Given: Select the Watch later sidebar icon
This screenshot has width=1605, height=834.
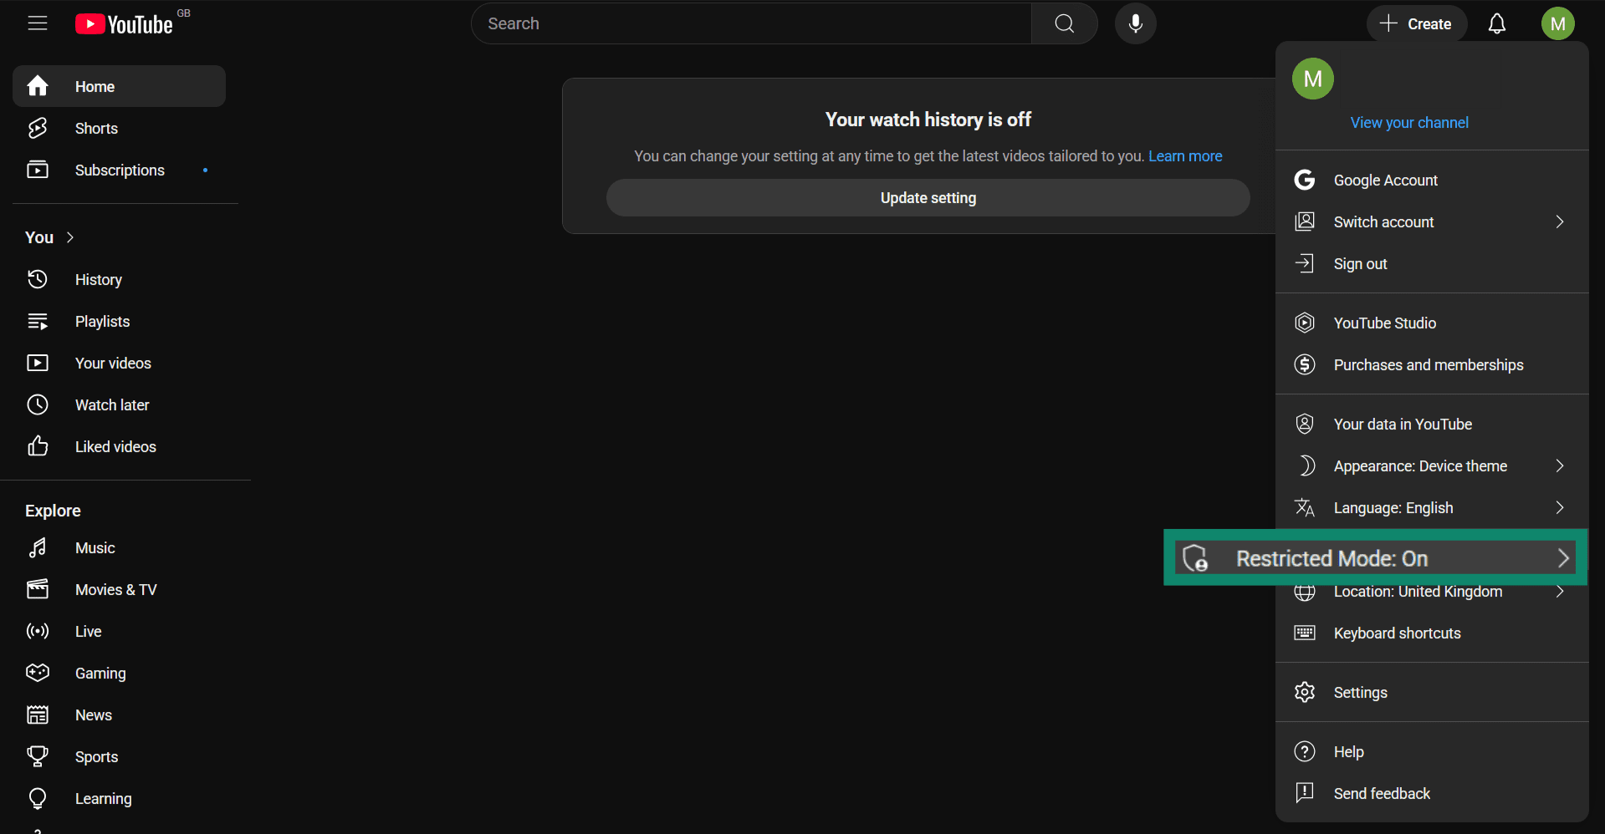Looking at the screenshot, I should point(38,404).
